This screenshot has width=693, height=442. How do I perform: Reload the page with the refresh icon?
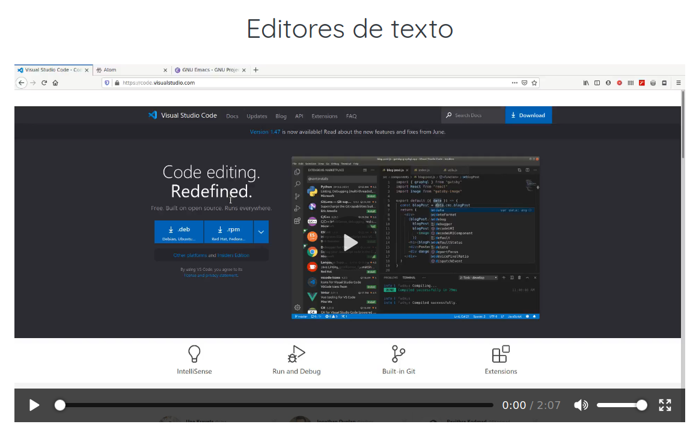tap(44, 82)
